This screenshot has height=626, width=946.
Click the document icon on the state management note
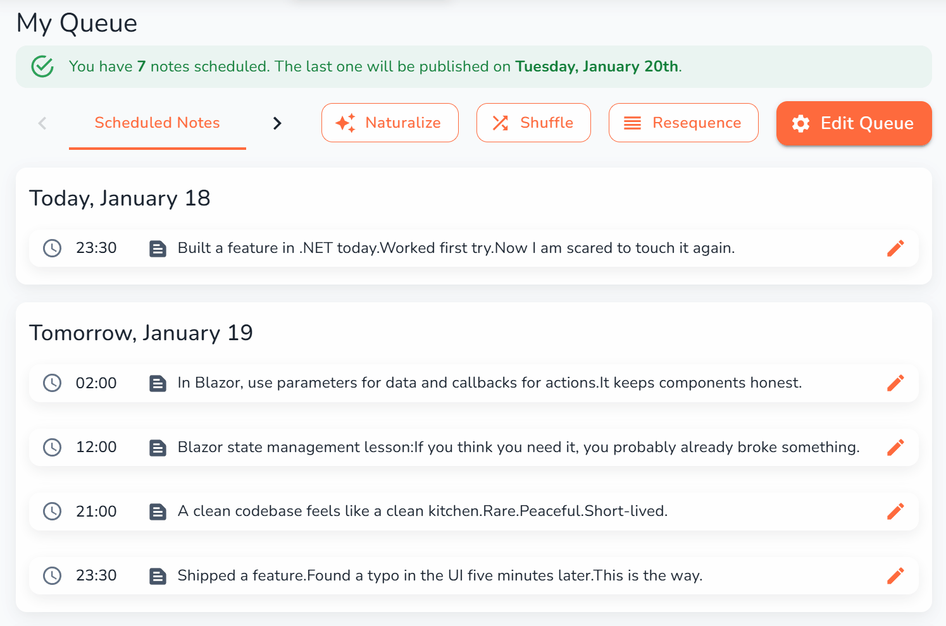coord(158,447)
